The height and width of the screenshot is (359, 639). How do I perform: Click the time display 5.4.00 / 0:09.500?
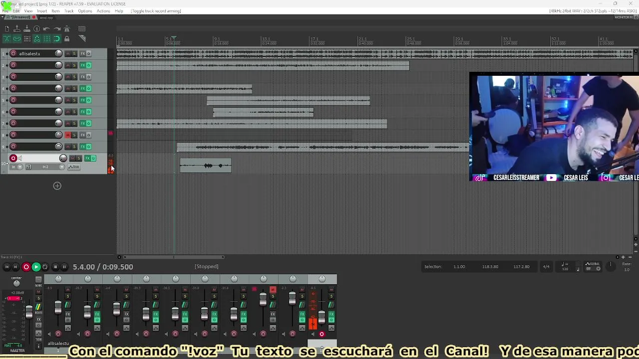pyautogui.click(x=103, y=267)
